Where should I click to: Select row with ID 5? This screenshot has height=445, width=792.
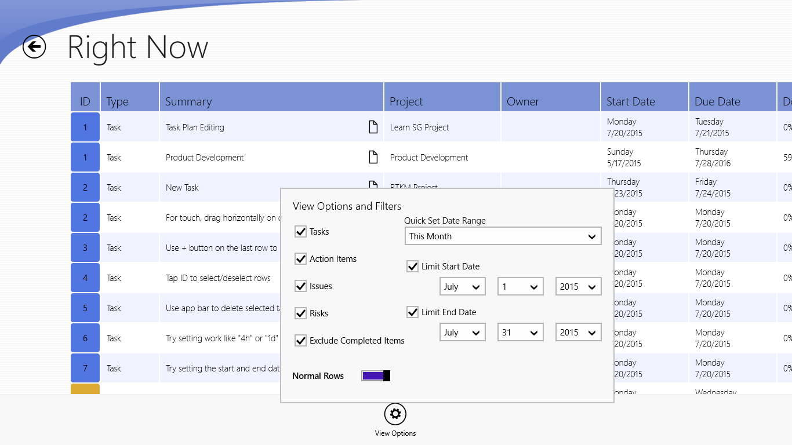[x=85, y=308]
